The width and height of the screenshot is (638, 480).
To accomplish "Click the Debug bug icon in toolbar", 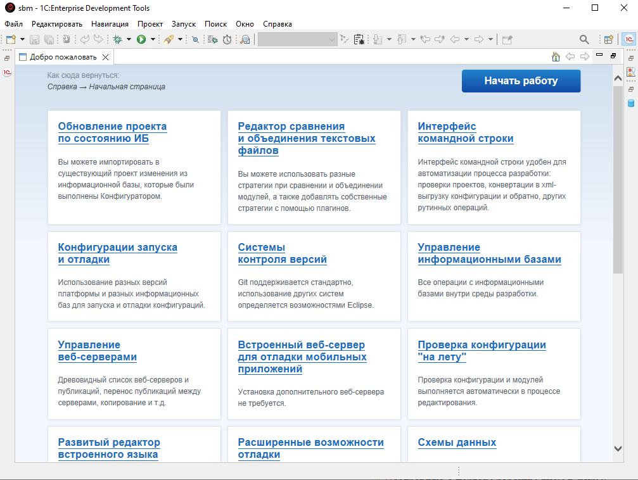I will pyautogui.click(x=118, y=39).
